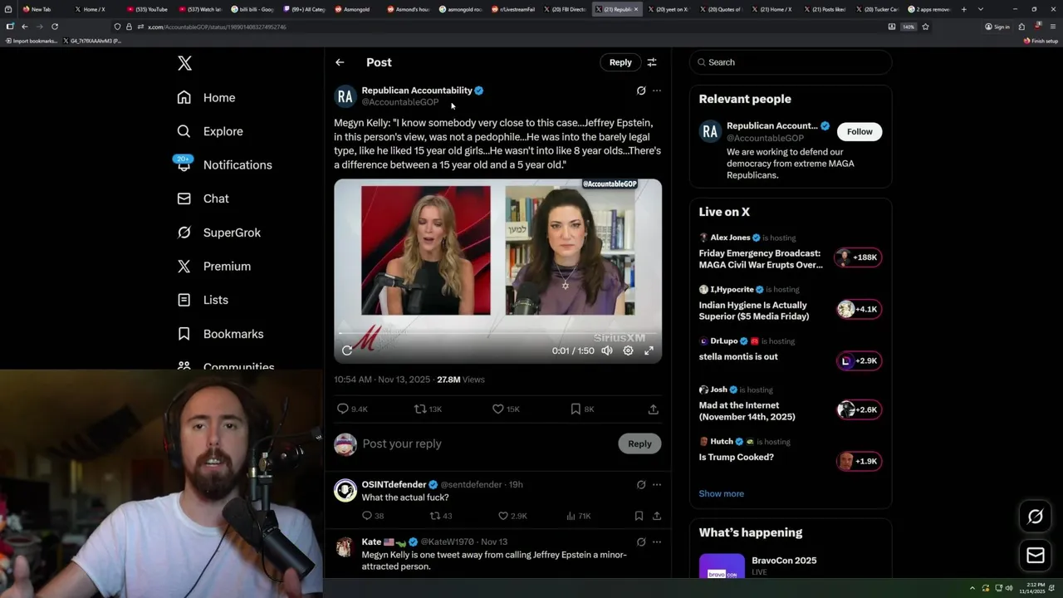Viewport: 1063px width, 598px height.
Task: Open Notifications in the sidebar
Action: tap(225, 164)
